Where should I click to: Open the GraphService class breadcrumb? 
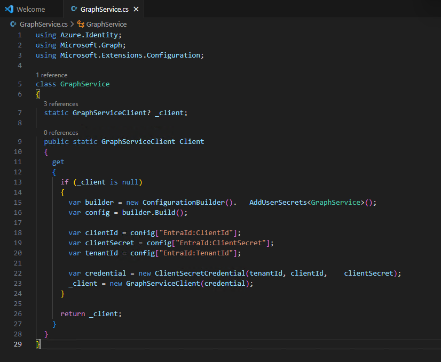[106, 25]
